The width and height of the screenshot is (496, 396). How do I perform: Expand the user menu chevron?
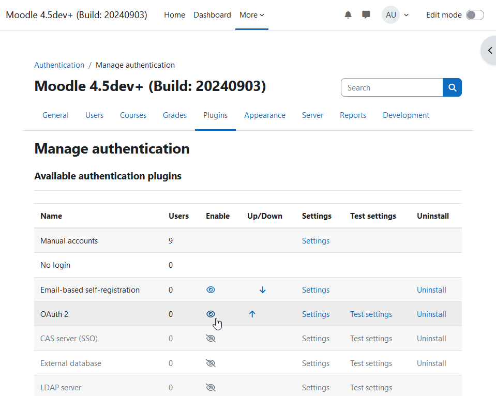click(x=406, y=15)
